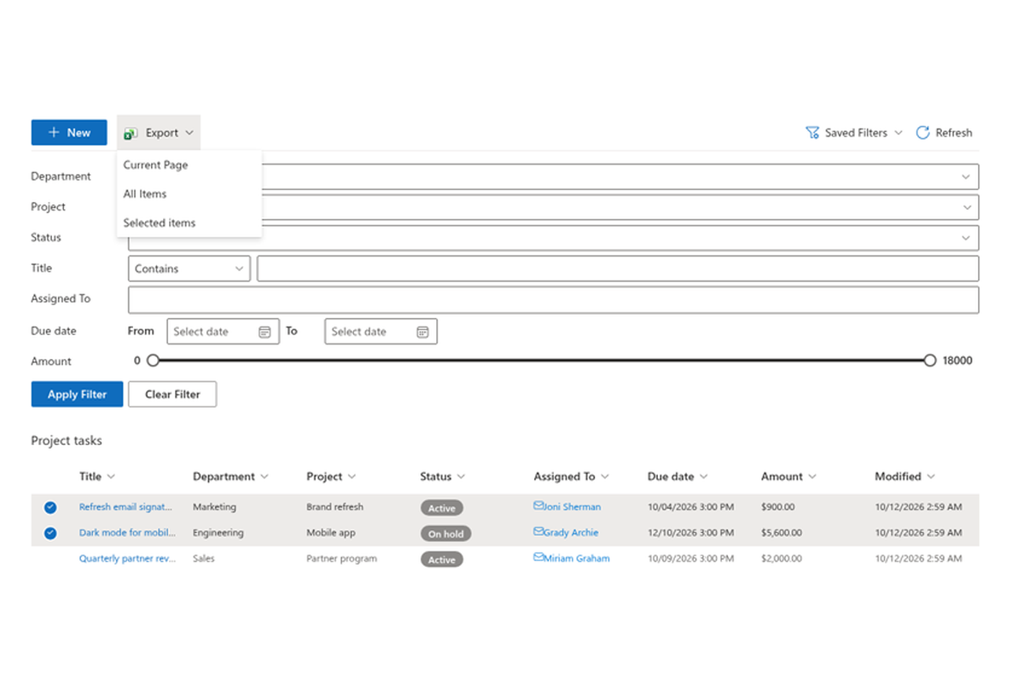Uncheck the Refresh email signature row
1024x682 pixels.
click(50, 507)
